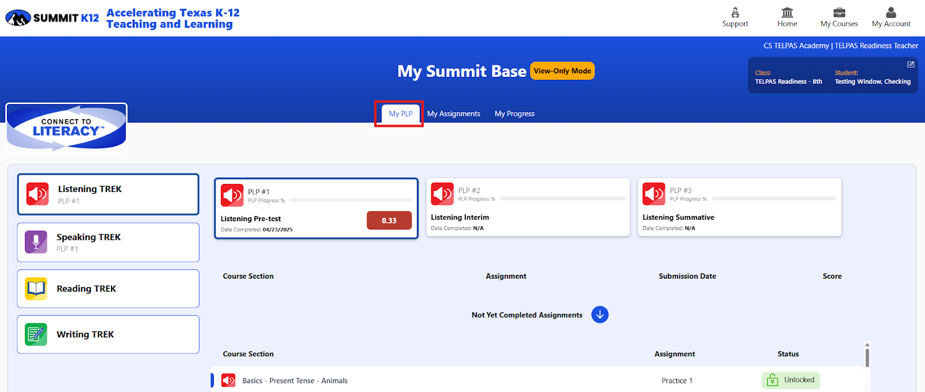Click the Practice 1 assignment text
Viewport: 925px width, 392px height.
click(677, 380)
